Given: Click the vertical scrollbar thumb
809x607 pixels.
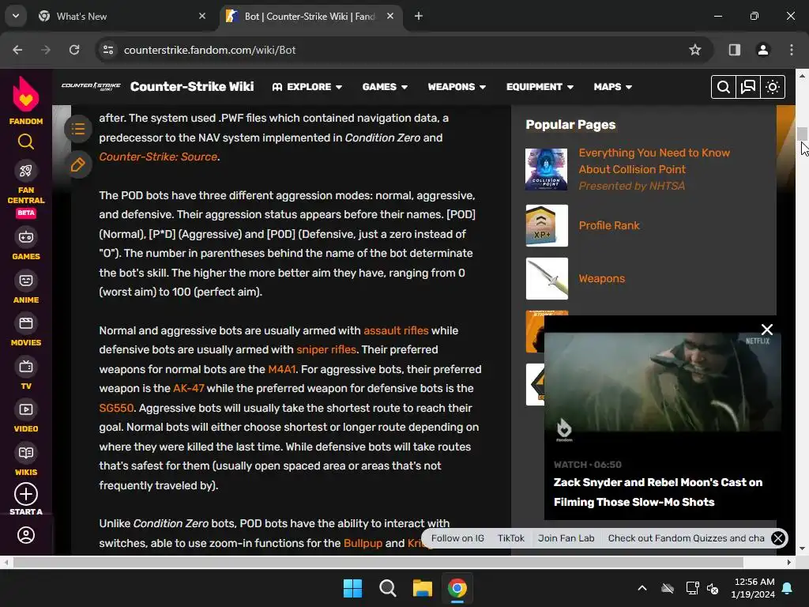Looking at the screenshot, I should pos(802,134).
